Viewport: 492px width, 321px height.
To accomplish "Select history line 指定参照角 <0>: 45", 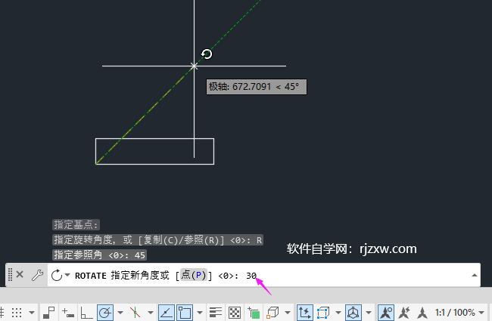I will click(x=99, y=255).
